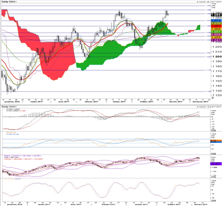The image size is (222, 206).
Task: Select the Cndl legend line
Action: pyautogui.click(x=11, y=157)
